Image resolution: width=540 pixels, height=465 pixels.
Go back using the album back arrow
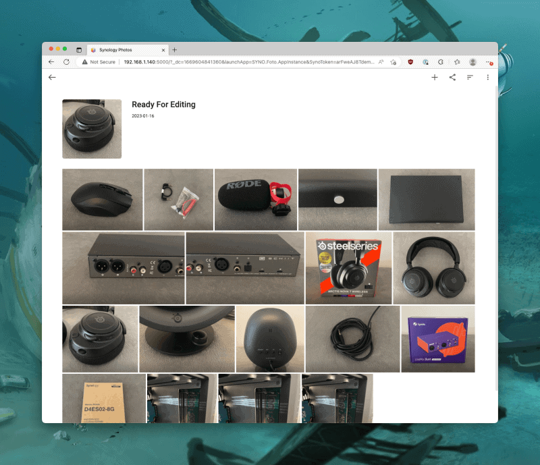52,78
